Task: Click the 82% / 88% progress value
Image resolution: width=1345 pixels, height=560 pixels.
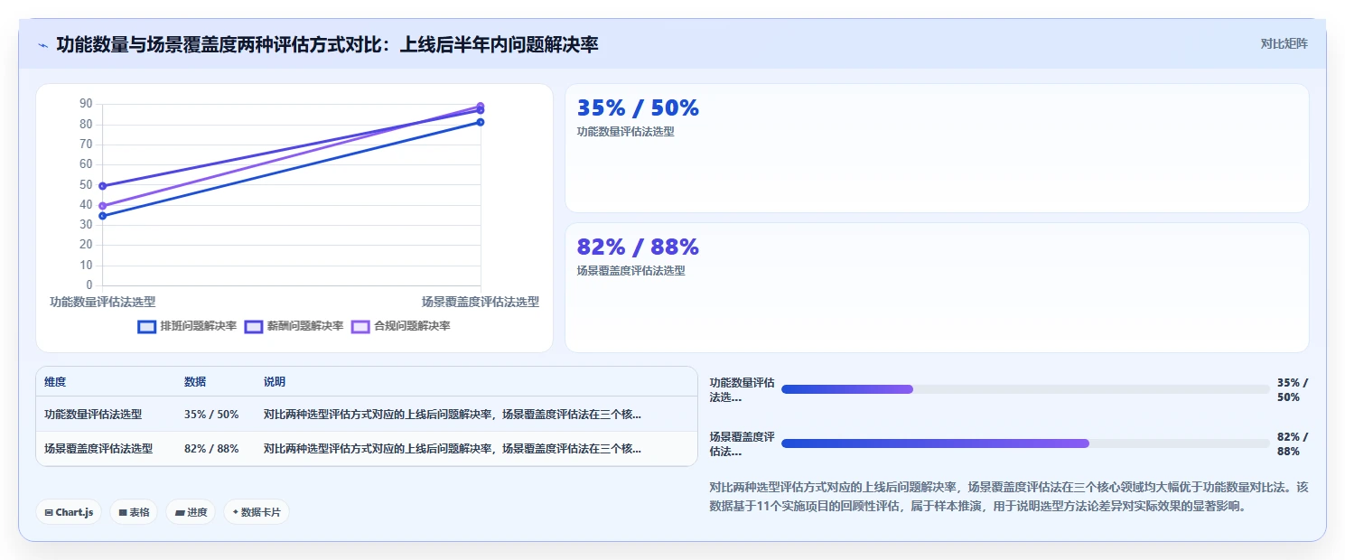Action: pos(1292,443)
